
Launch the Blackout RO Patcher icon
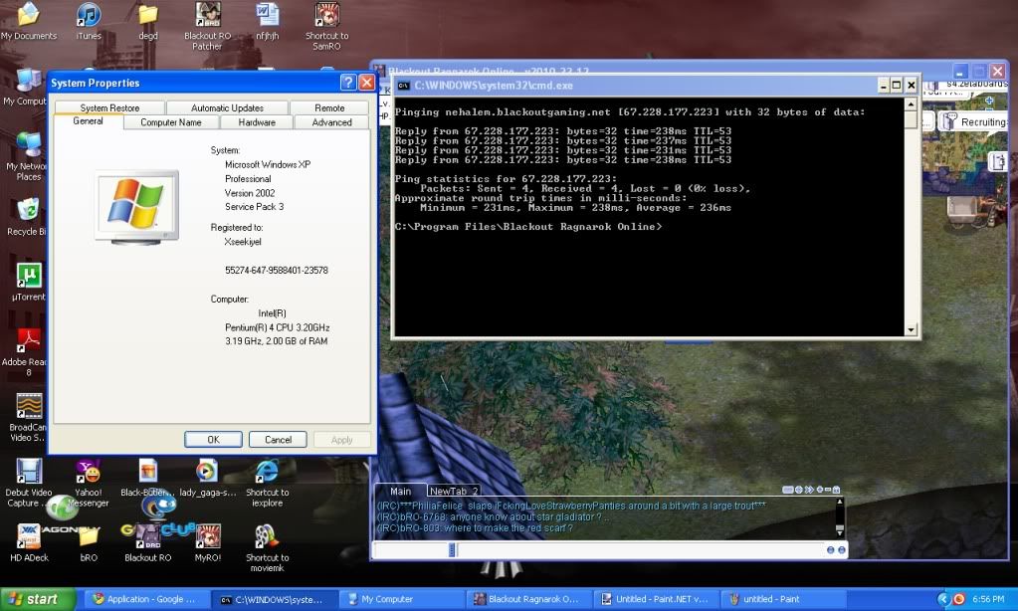tap(208, 16)
